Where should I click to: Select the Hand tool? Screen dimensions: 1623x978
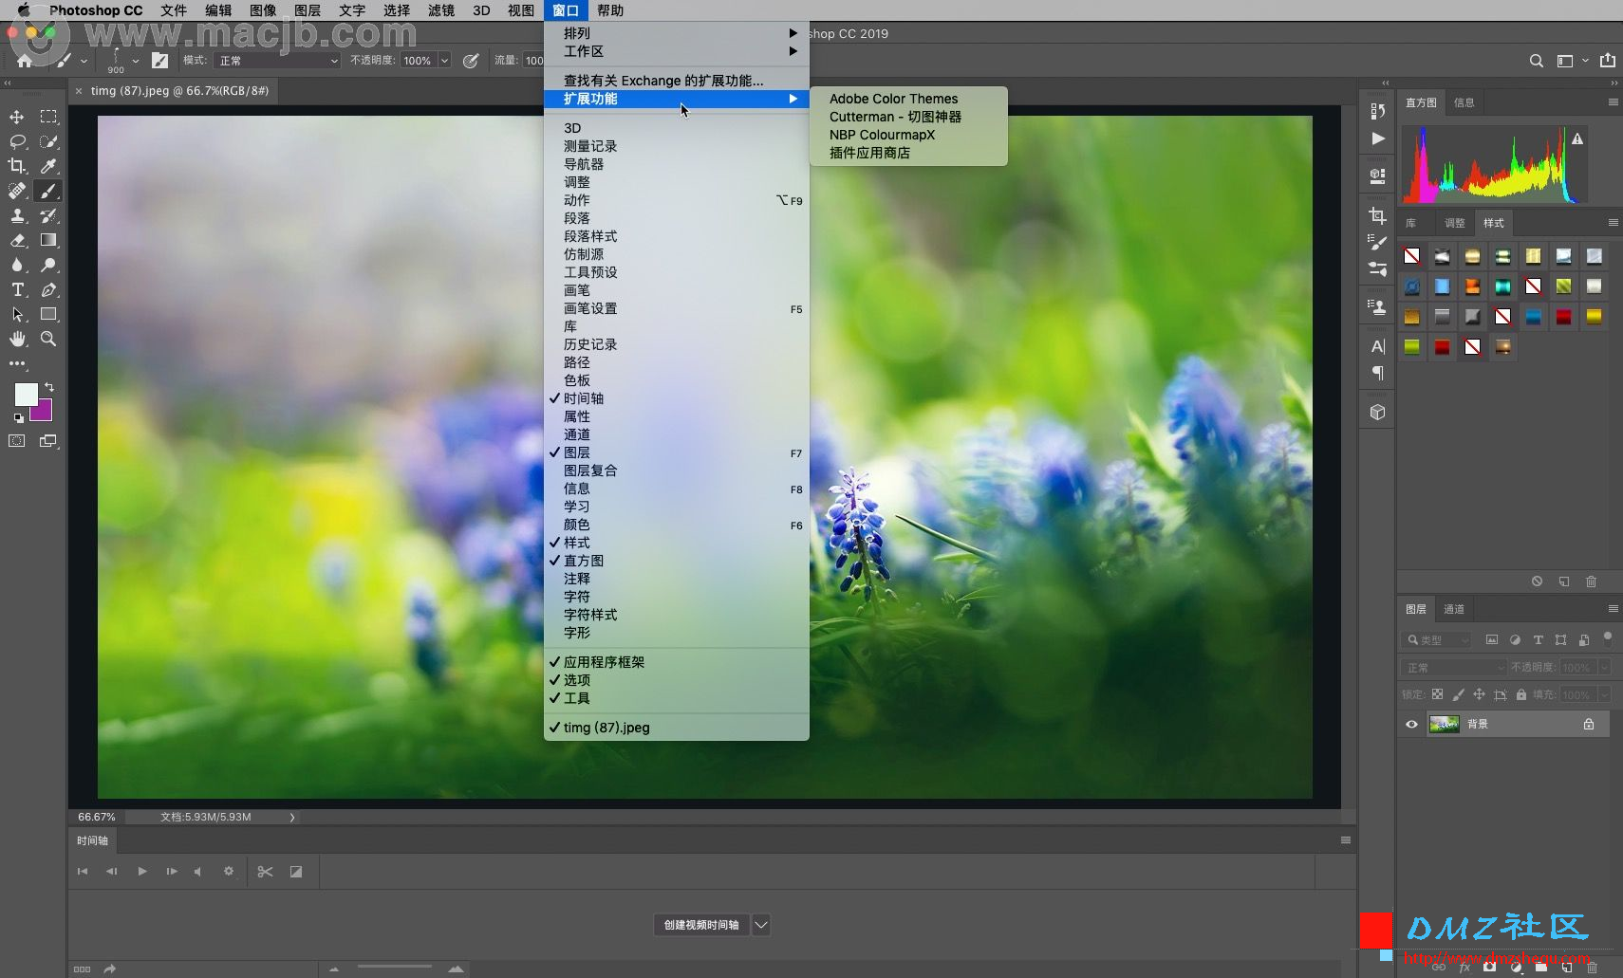17,339
